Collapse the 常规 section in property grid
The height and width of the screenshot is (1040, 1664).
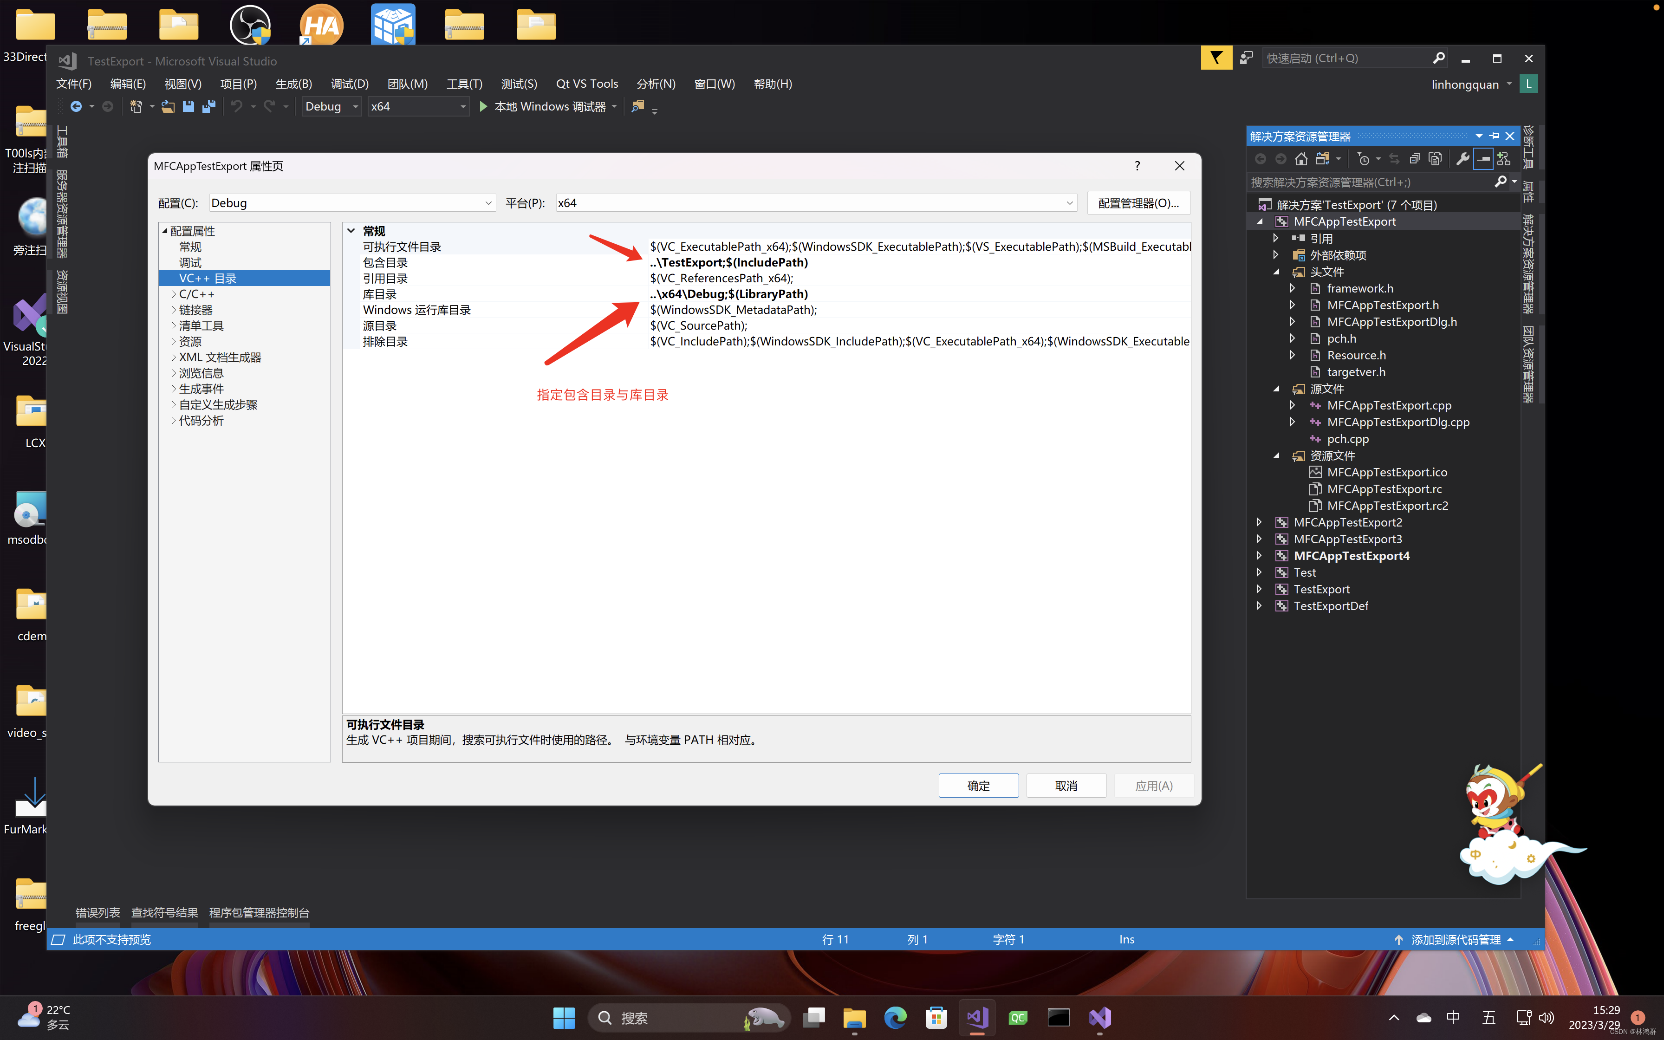351,231
